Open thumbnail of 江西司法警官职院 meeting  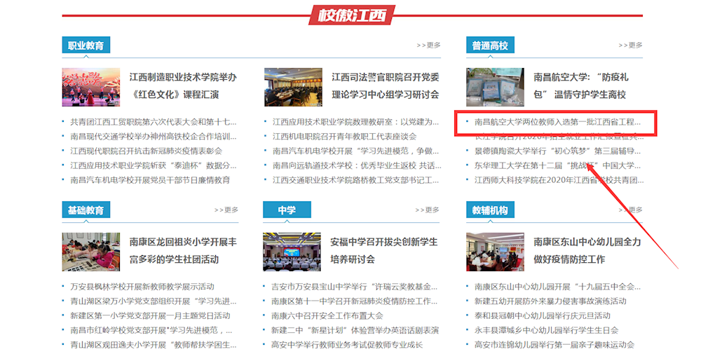293,87
